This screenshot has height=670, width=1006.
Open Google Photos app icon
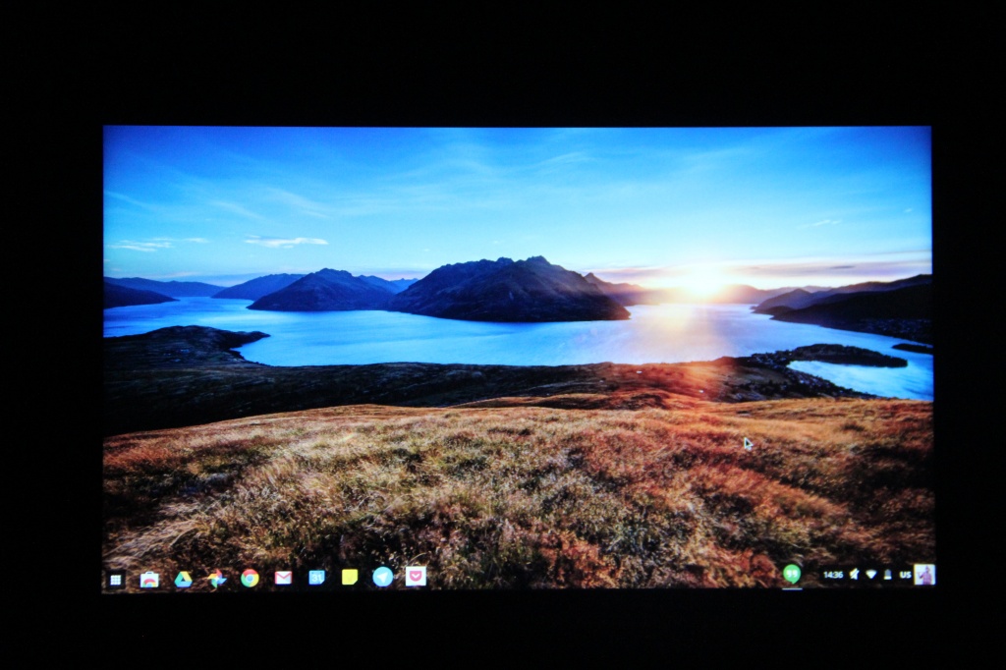(215, 579)
